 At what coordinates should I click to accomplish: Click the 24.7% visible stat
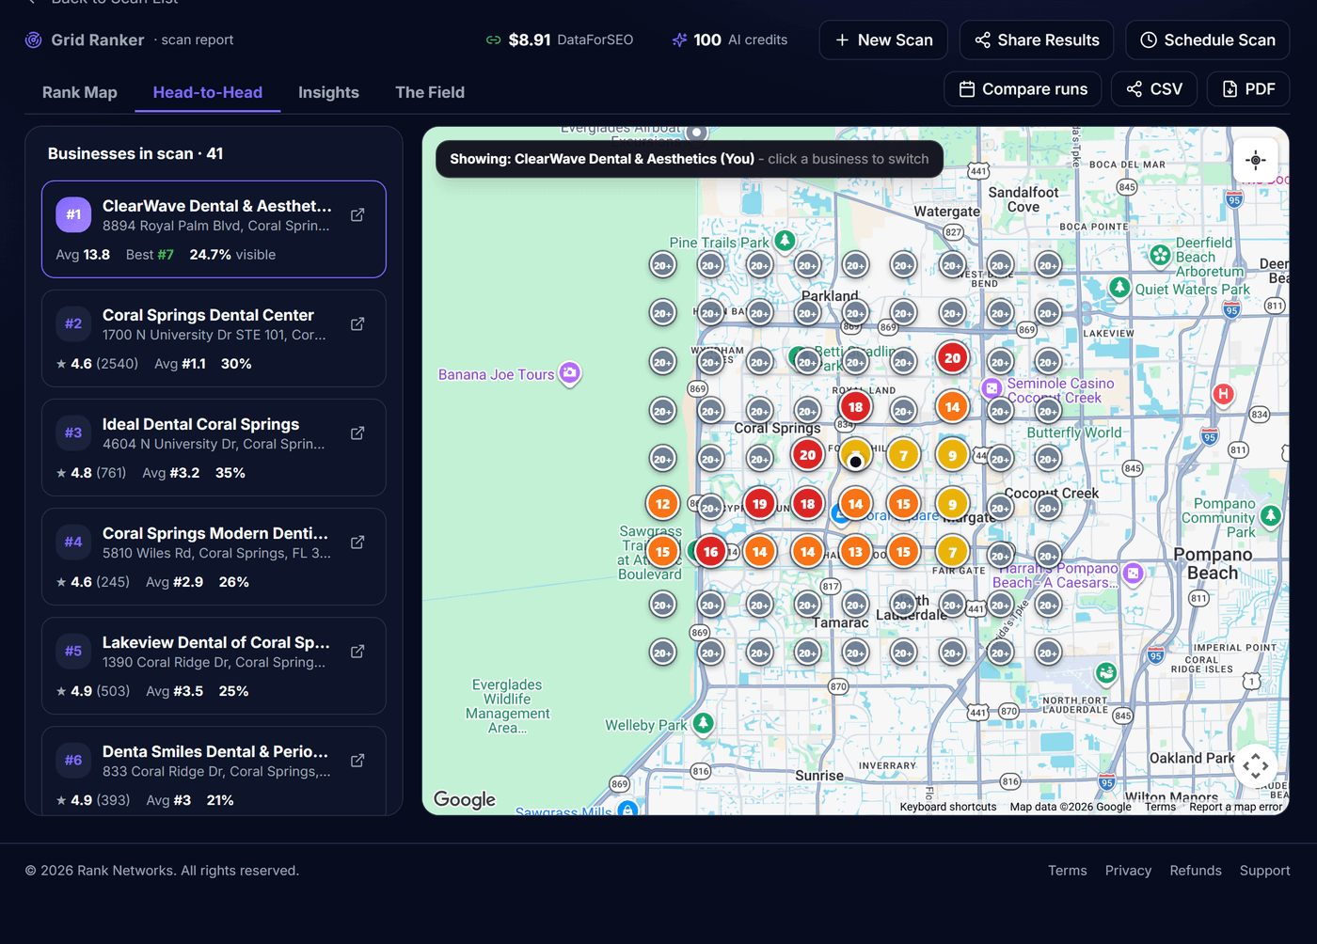(x=232, y=255)
